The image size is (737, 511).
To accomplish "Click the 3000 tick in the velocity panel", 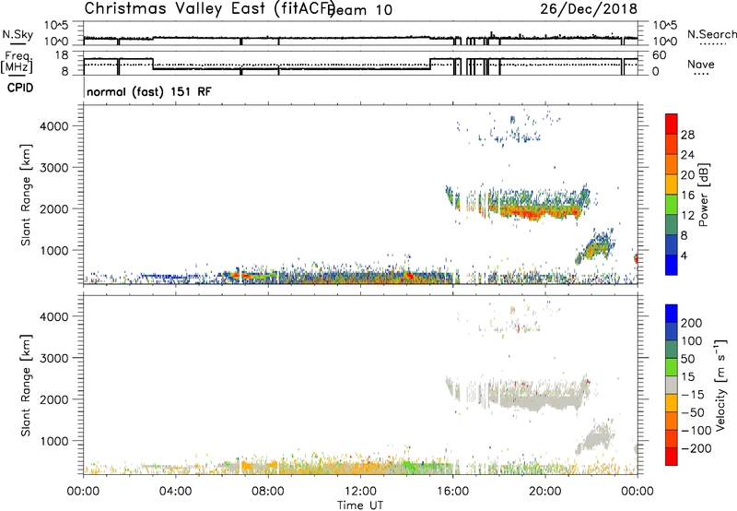I will pyautogui.click(x=54, y=358).
